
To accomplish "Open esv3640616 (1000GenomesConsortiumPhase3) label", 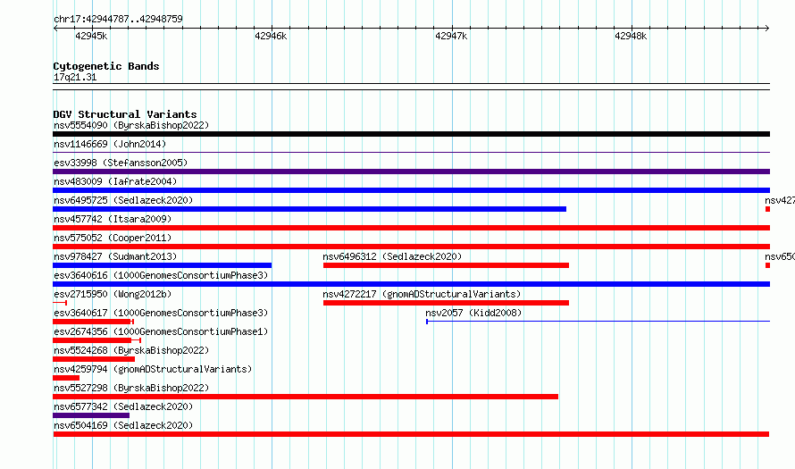I will pos(161,275).
